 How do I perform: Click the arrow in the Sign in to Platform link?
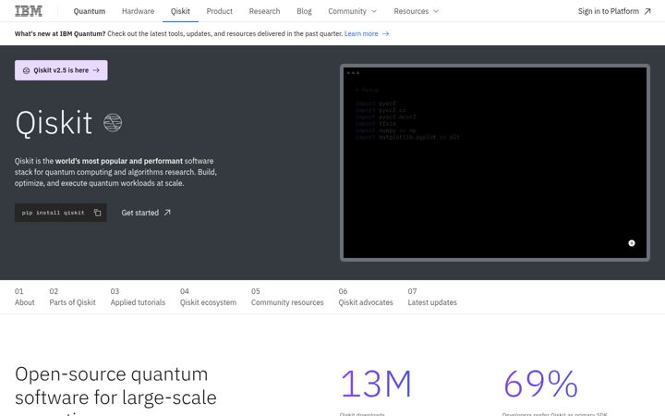[x=647, y=11]
